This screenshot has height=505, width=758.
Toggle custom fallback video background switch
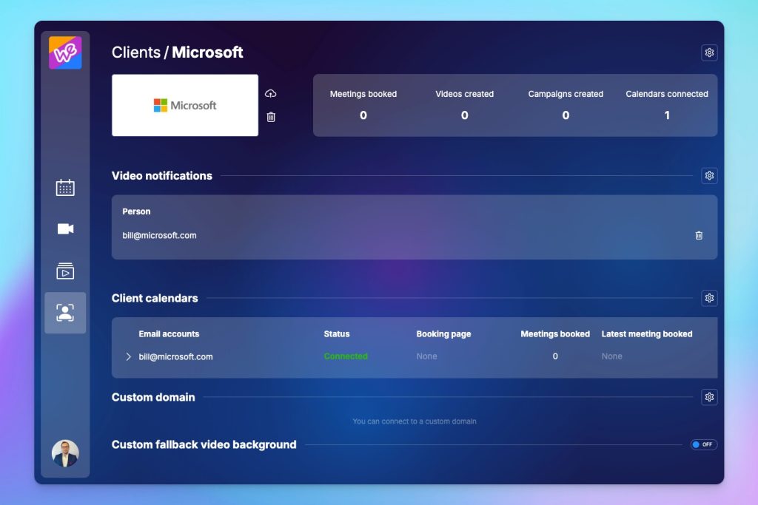point(703,444)
